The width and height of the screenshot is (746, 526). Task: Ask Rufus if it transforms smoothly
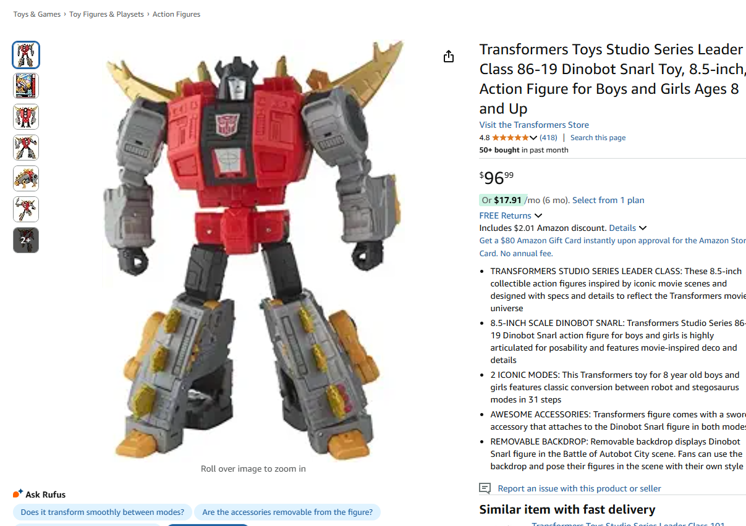103,512
